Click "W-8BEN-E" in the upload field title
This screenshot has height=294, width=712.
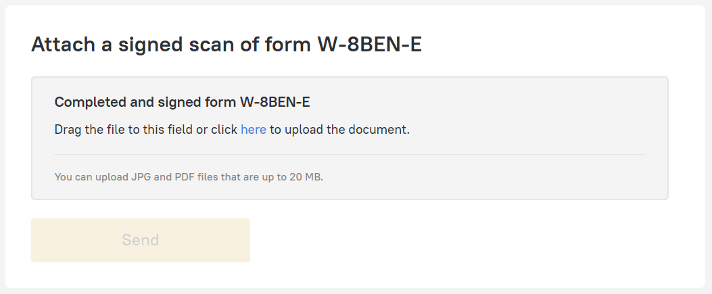pos(275,102)
